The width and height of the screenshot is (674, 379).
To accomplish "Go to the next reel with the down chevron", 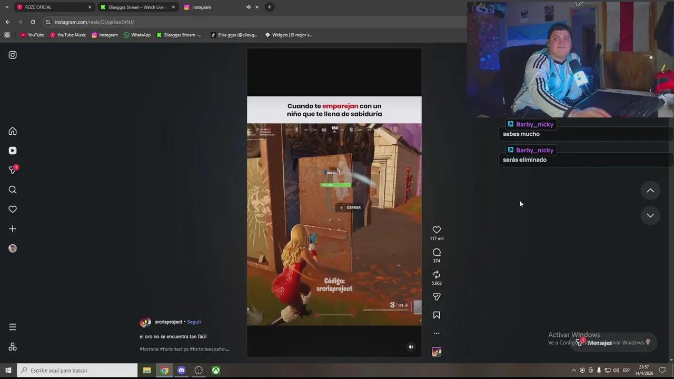I will pyautogui.click(x=650, y=215).
